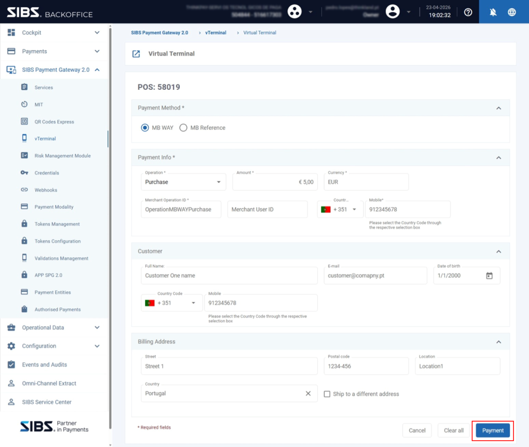The image size is (529, 447).
Task: Collapse the Billing Address section
Action: [x=499, y=342]
